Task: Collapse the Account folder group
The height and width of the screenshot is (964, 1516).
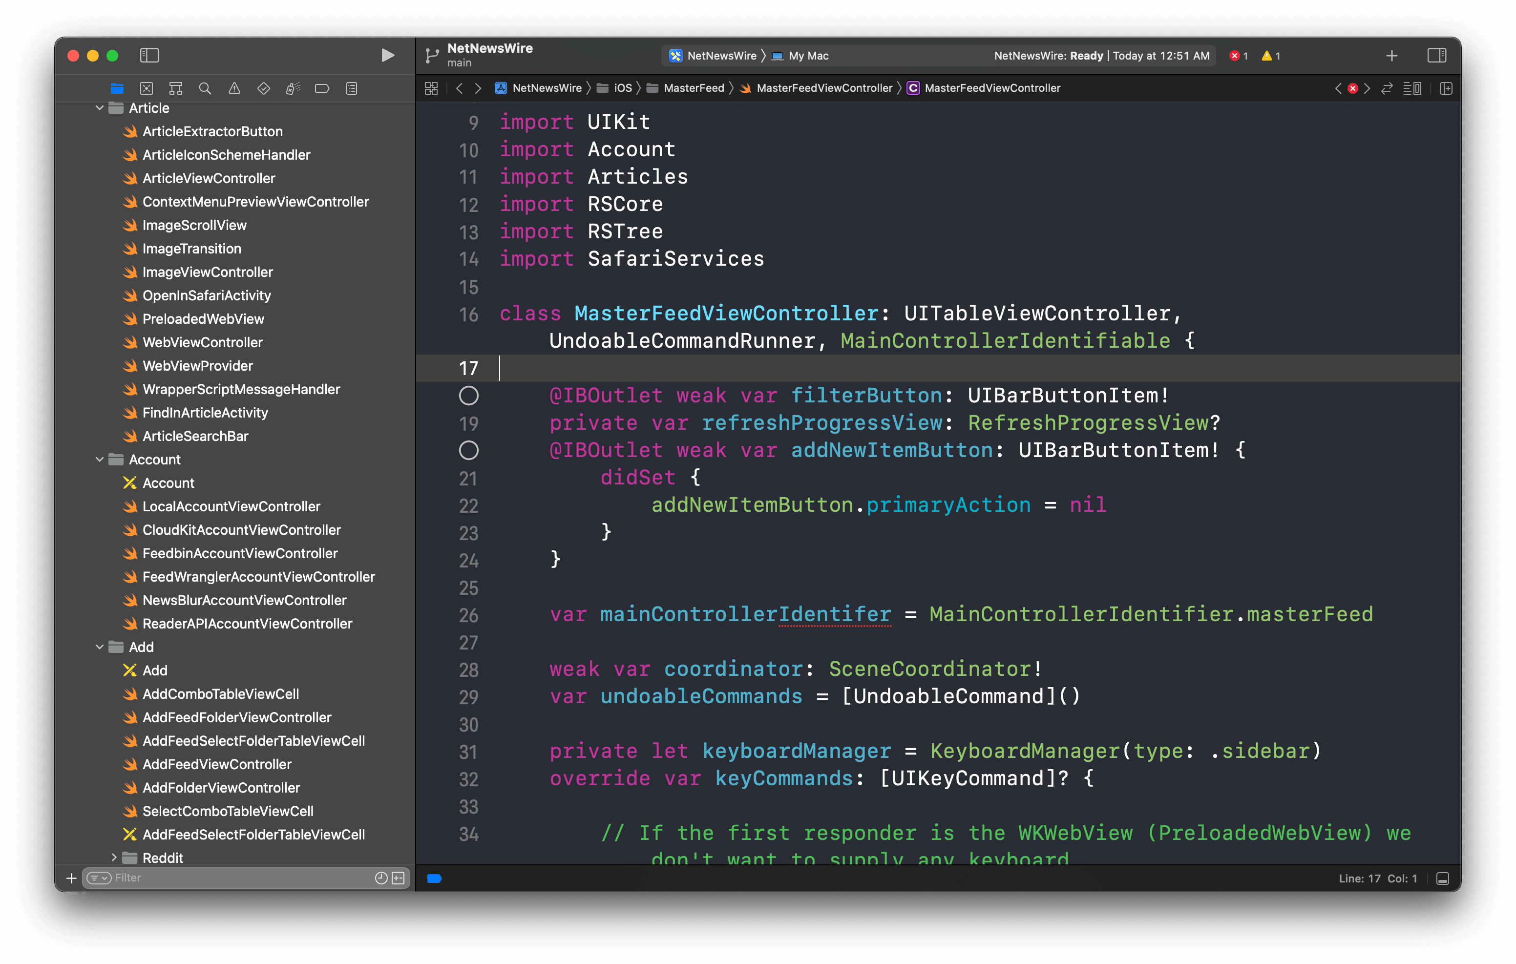Action: 100,460
